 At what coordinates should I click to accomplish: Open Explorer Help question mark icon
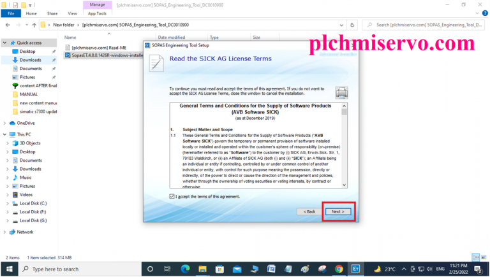click(485, 13)
